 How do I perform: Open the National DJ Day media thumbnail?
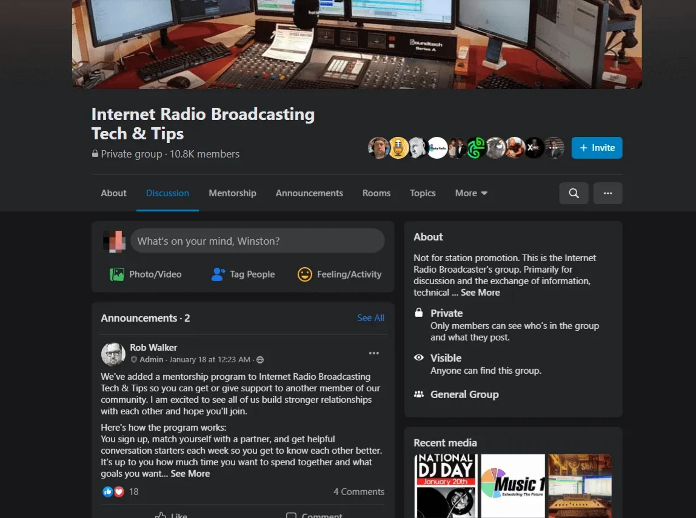(x=446, y=486)
